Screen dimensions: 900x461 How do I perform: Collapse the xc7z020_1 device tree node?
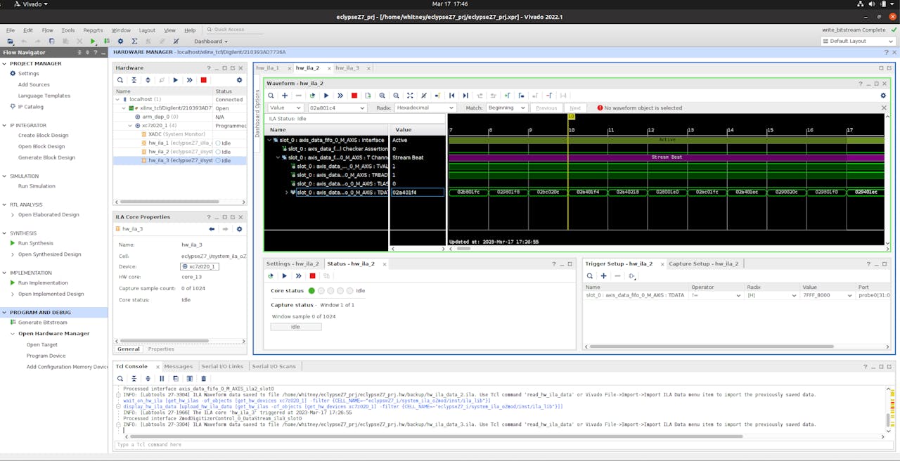click(x=129, y=126)
